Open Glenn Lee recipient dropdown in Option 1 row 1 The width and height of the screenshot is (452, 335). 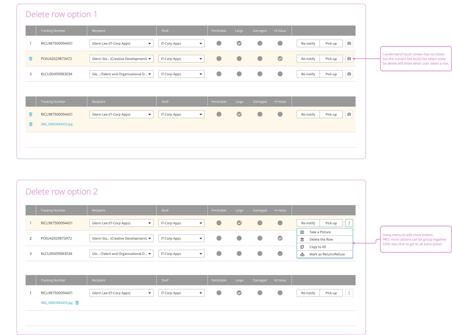tap(122, 43)
